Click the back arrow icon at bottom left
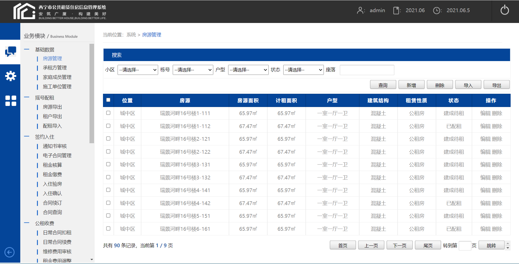 pyautogui.click(x=9, y=252)
